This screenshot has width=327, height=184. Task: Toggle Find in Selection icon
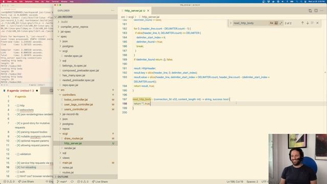312,23
